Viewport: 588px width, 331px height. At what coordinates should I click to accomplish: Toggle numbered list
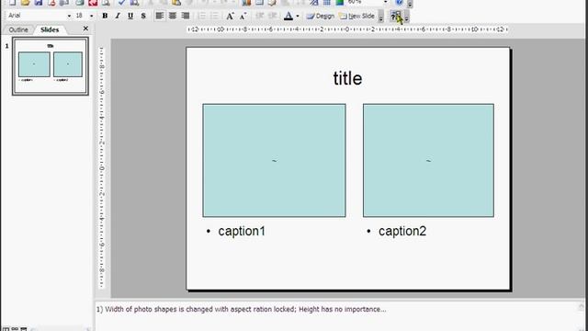click(x=201, y=16)
